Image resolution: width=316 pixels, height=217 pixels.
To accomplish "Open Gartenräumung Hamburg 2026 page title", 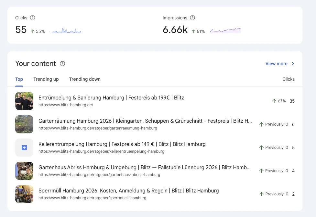I will [x=145, y=121].
